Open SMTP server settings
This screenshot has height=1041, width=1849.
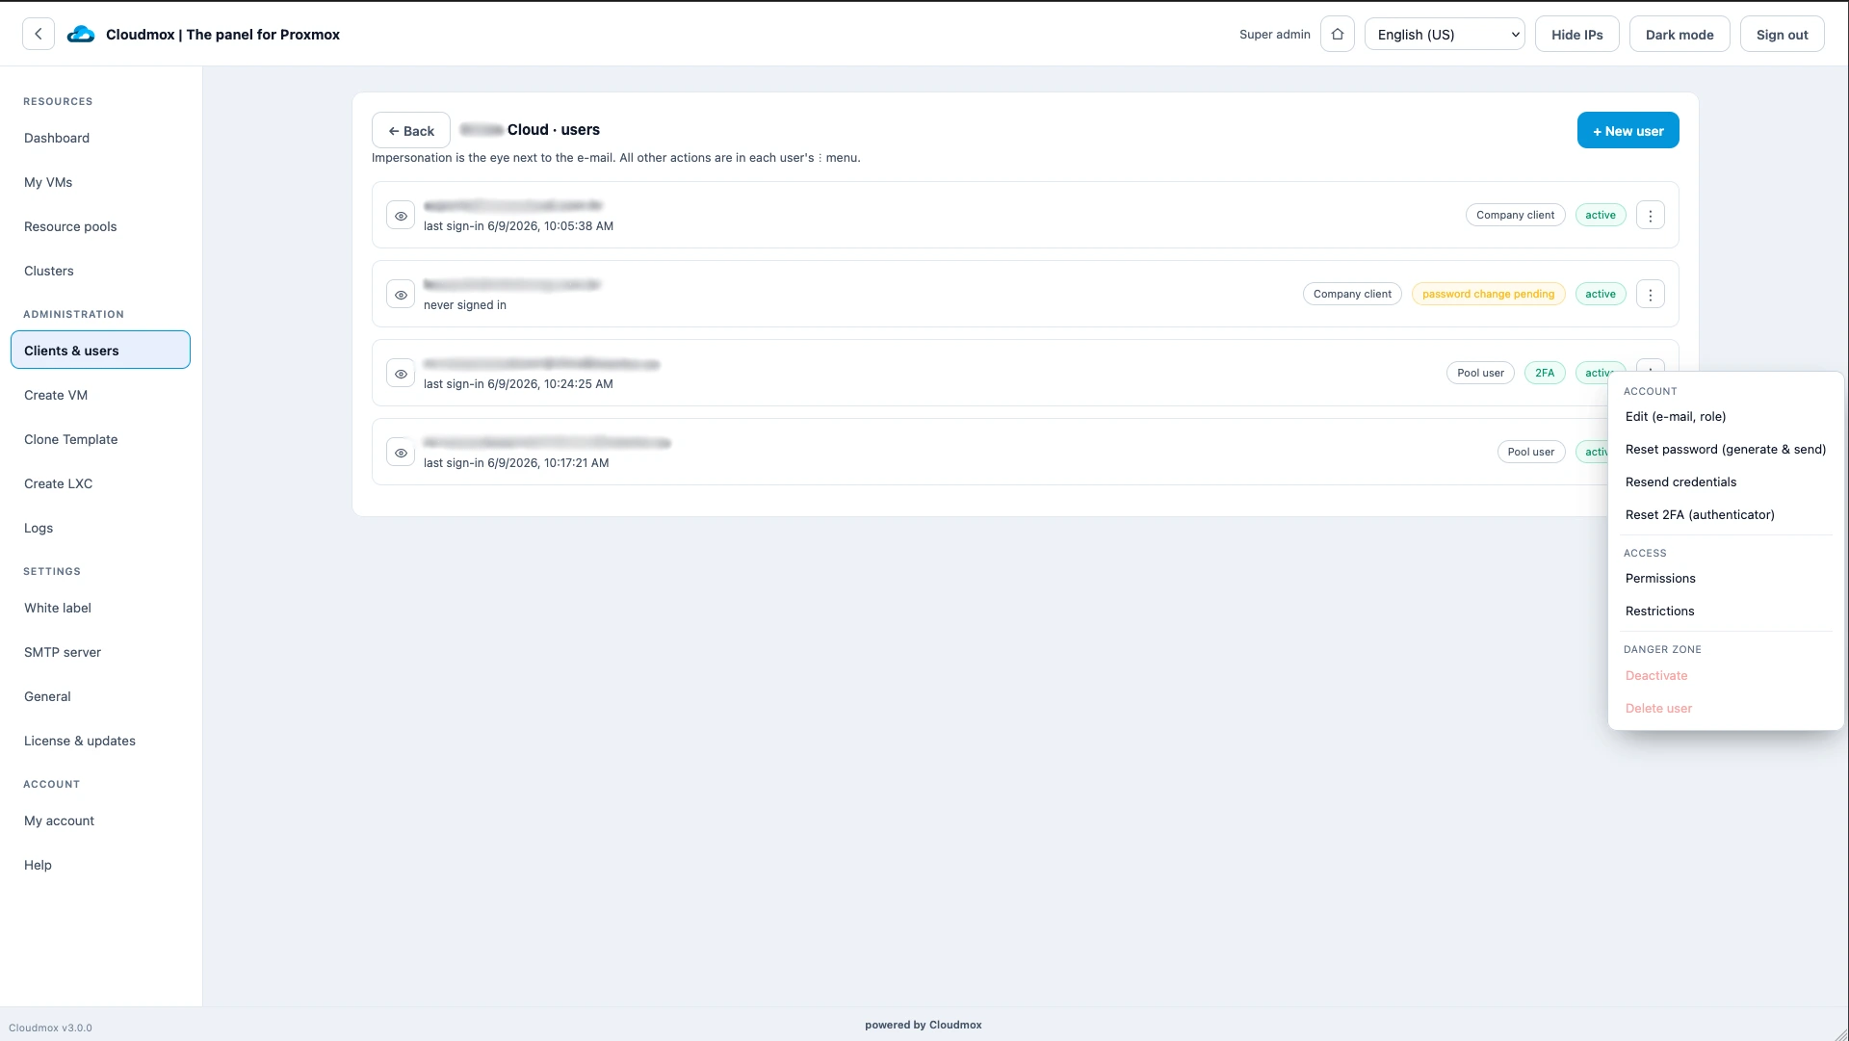click(x=100, y=652)
